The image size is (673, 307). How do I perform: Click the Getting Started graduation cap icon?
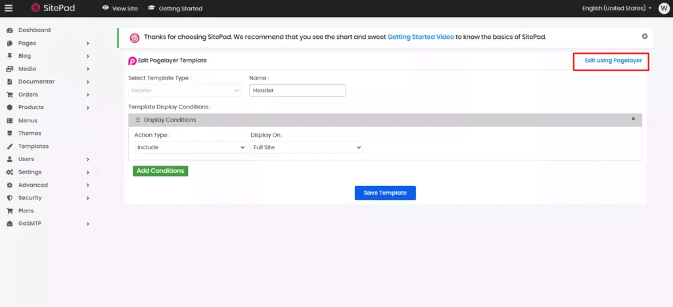point(152,8)
